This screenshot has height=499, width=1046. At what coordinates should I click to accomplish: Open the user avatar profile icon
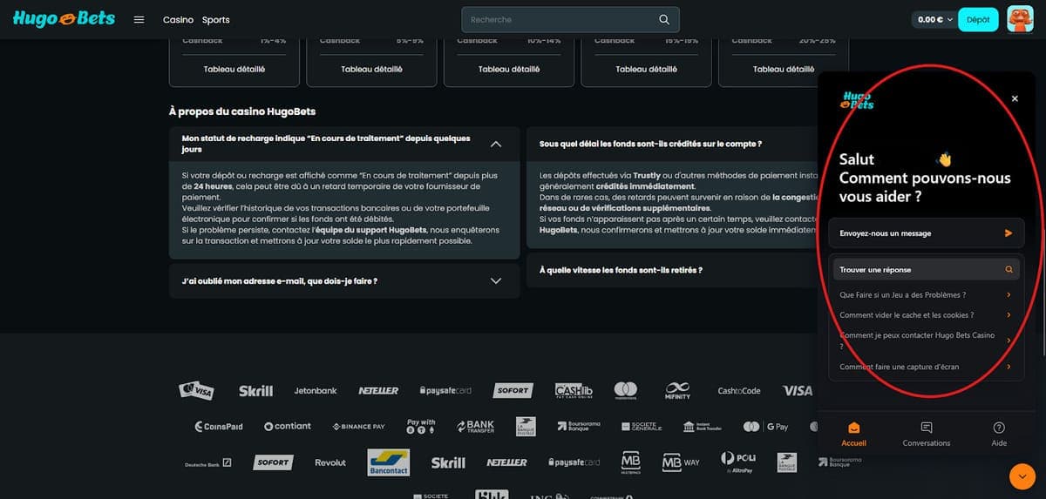(1020, 19)
